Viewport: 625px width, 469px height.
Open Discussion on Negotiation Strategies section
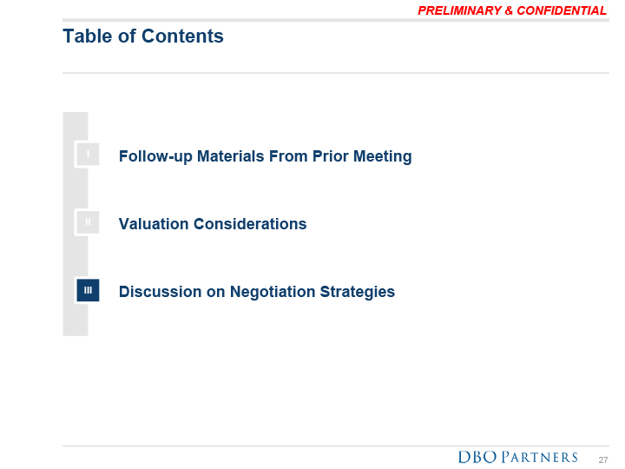click(x=257, y=292)
